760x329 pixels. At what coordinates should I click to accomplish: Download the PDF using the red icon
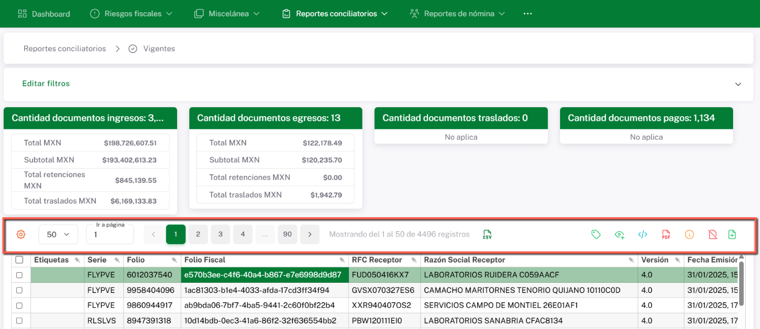(x=666, y=235)
